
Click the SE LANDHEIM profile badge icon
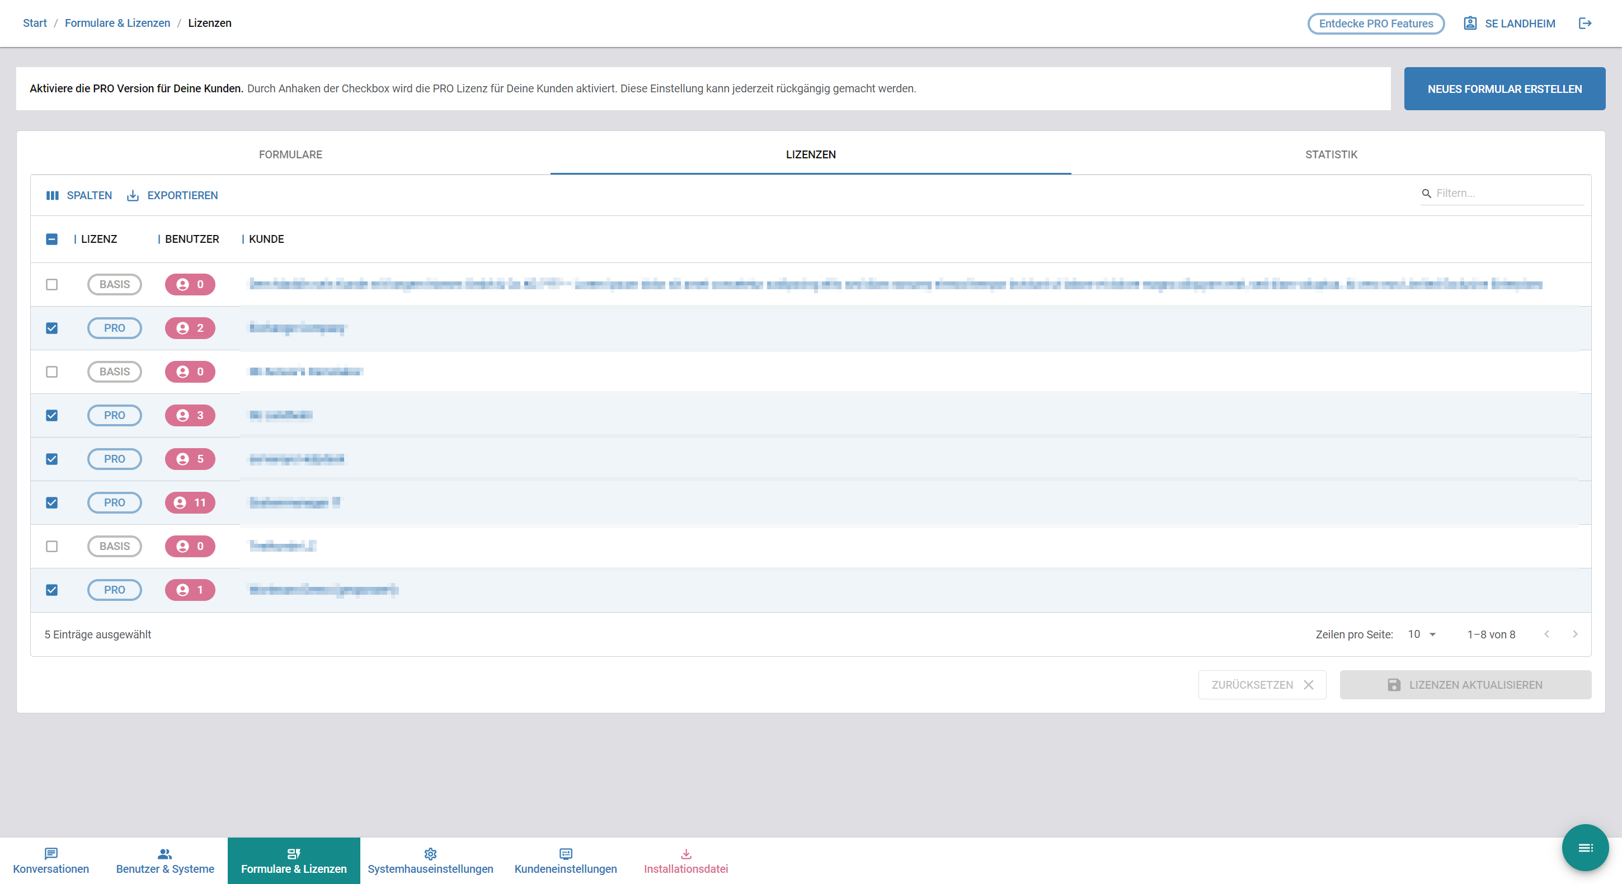point(1470,23)
